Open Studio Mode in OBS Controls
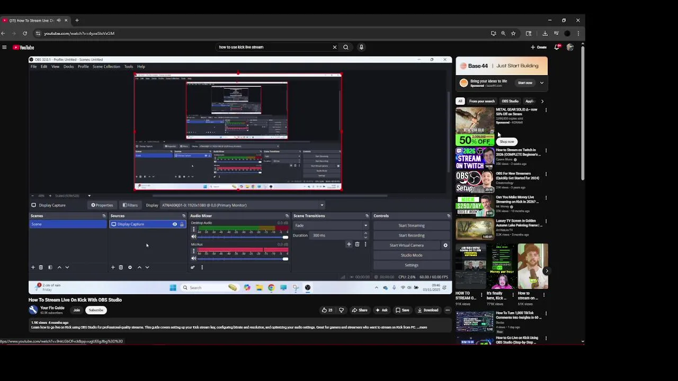Screen dimensions: 678x381 [x=412, y=255]
